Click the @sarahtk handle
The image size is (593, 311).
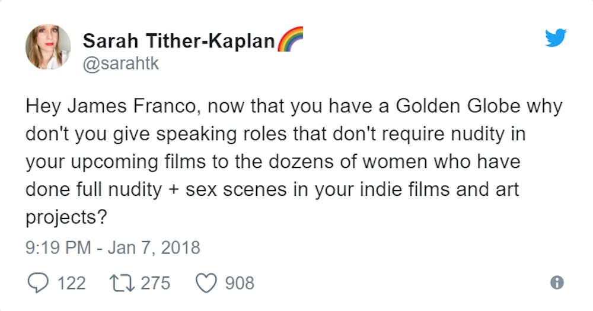[121, 63]
